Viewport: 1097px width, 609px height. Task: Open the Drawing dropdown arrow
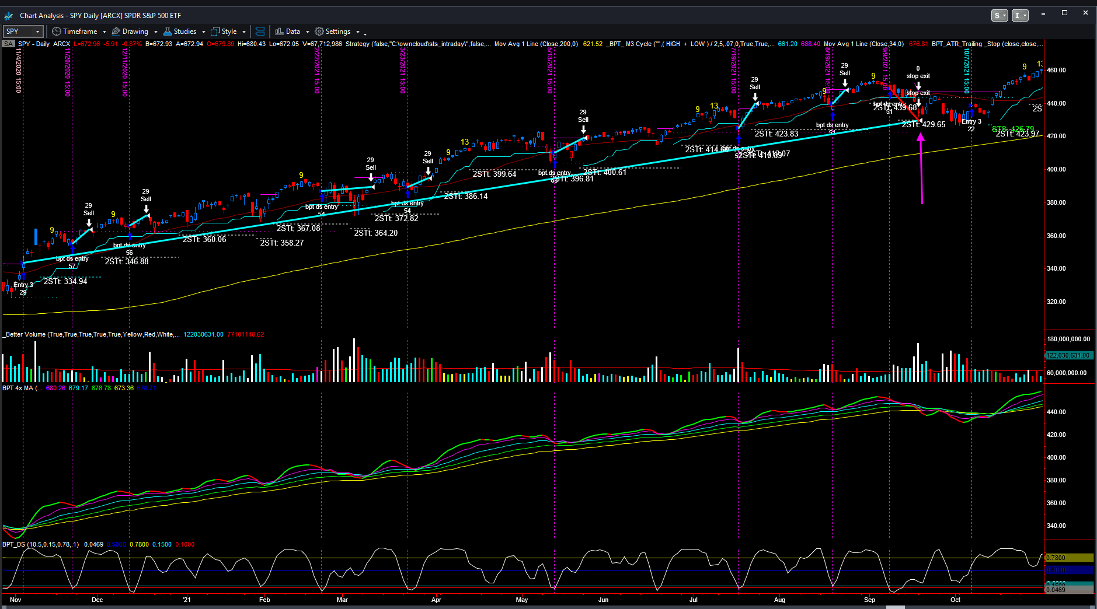click(156, 32)
